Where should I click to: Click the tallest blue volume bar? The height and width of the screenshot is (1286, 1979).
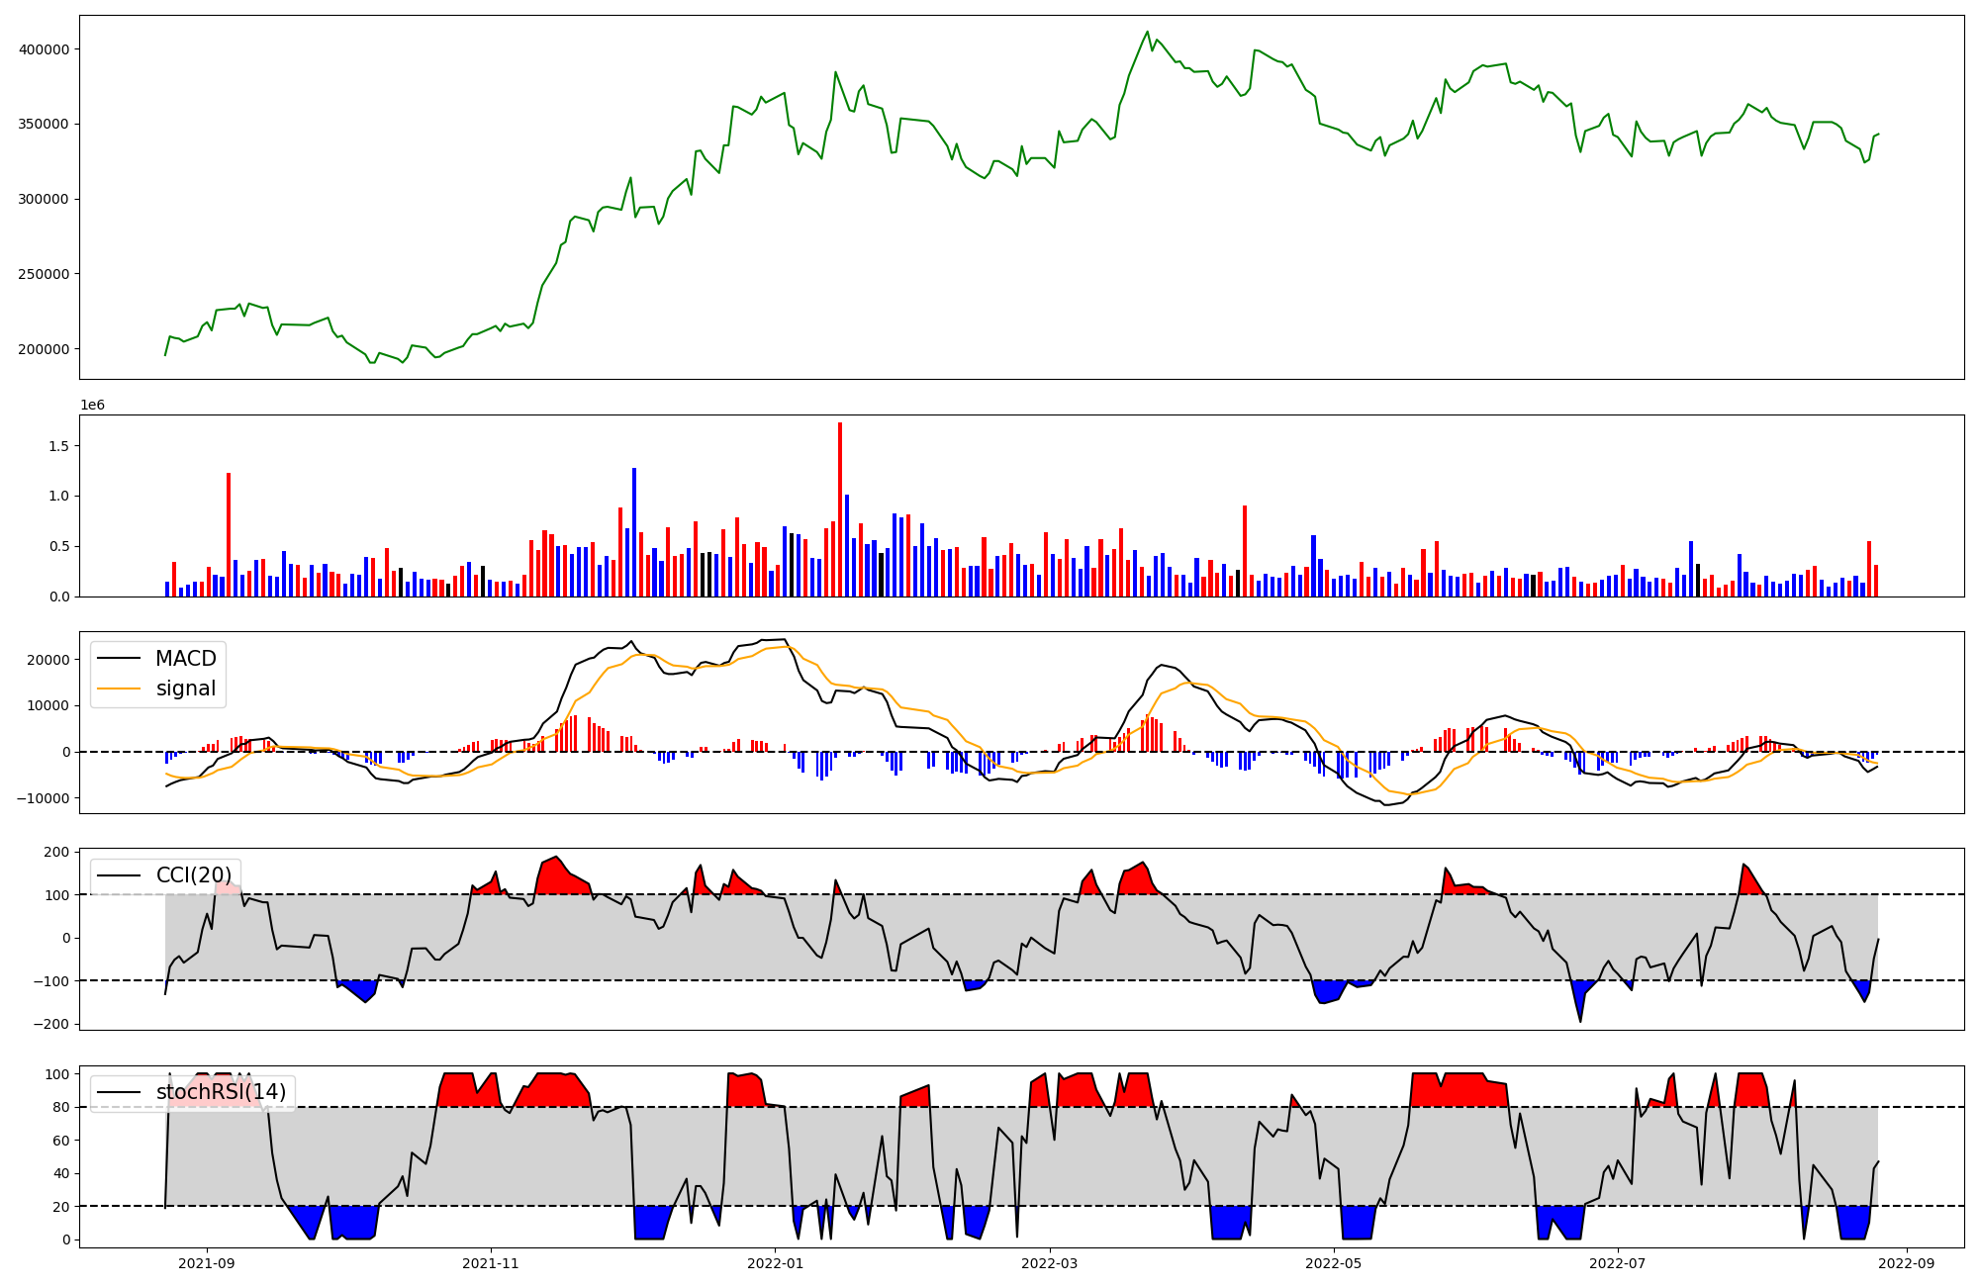[634, 534]
